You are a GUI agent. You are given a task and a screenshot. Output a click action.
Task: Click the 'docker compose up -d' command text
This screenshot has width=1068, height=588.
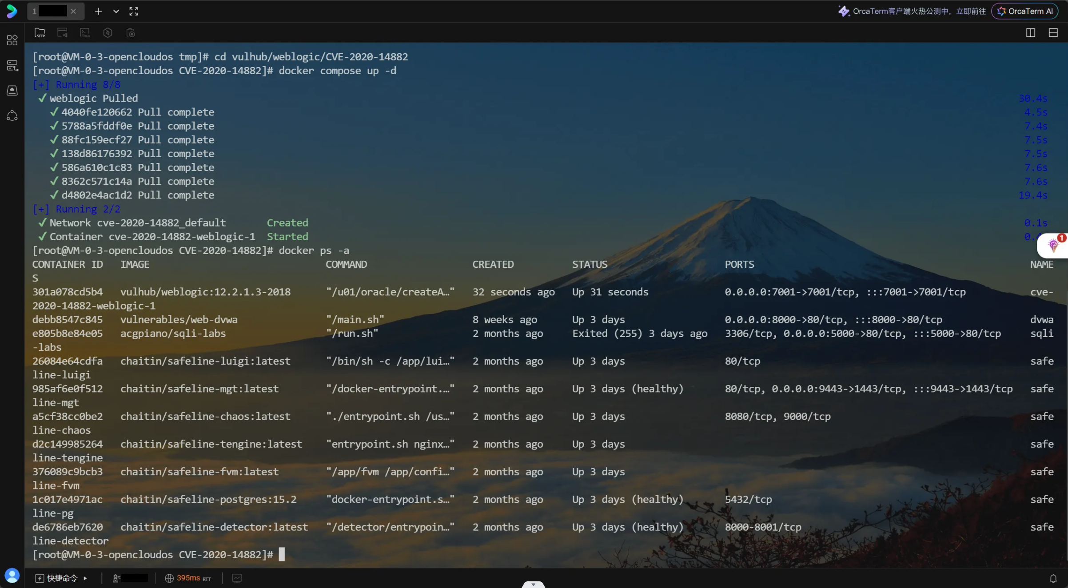[x=337, y=71]
